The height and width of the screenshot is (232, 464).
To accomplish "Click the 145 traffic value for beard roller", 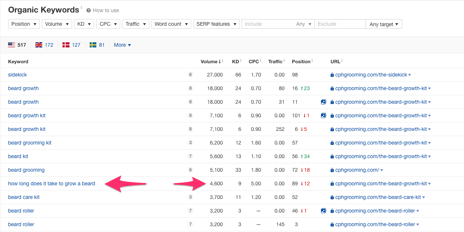I will pyautogui.click(x=281, y=224).
